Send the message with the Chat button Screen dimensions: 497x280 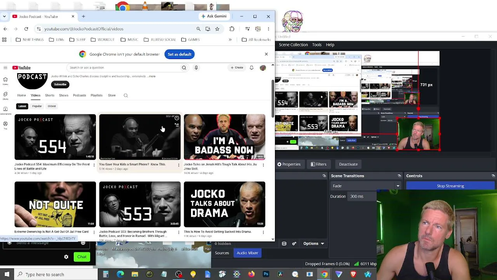coord(82,257)
